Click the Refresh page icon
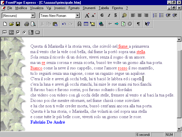The image size is (182, 137). [123, 24]
